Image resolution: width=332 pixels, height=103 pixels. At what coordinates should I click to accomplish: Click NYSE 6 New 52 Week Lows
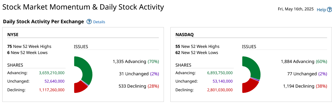point(27,53)
